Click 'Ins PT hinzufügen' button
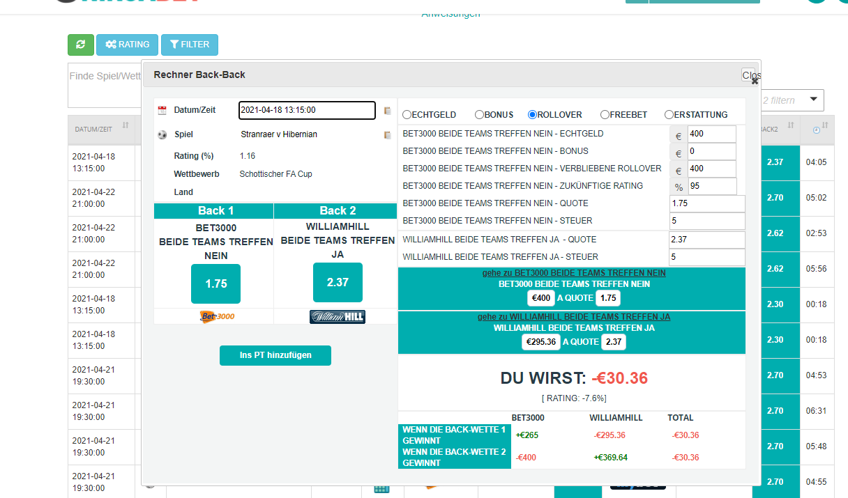848x498 pixels. (x=275, y=355)
